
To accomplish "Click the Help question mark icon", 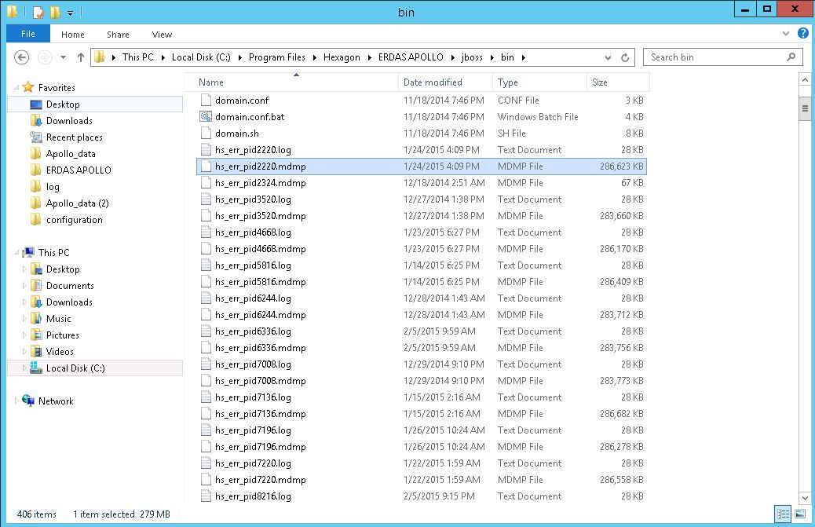I will 802,34.
